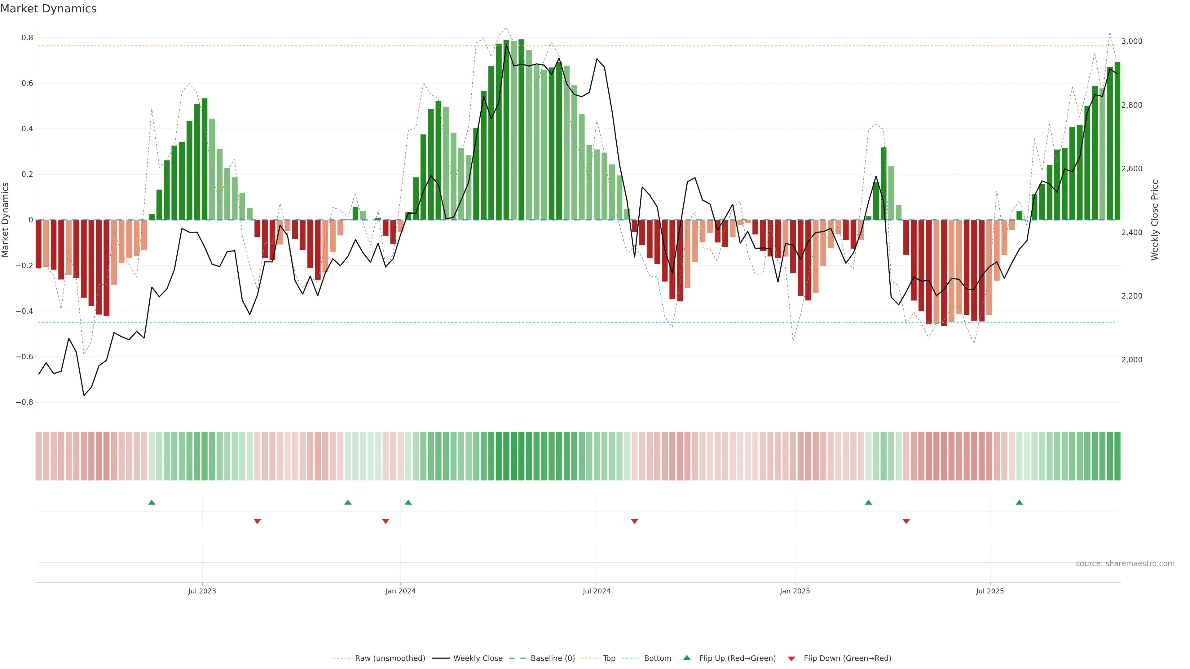Click the earliest green flip-up marker before Jul 2023

click(x=152, y=502)
